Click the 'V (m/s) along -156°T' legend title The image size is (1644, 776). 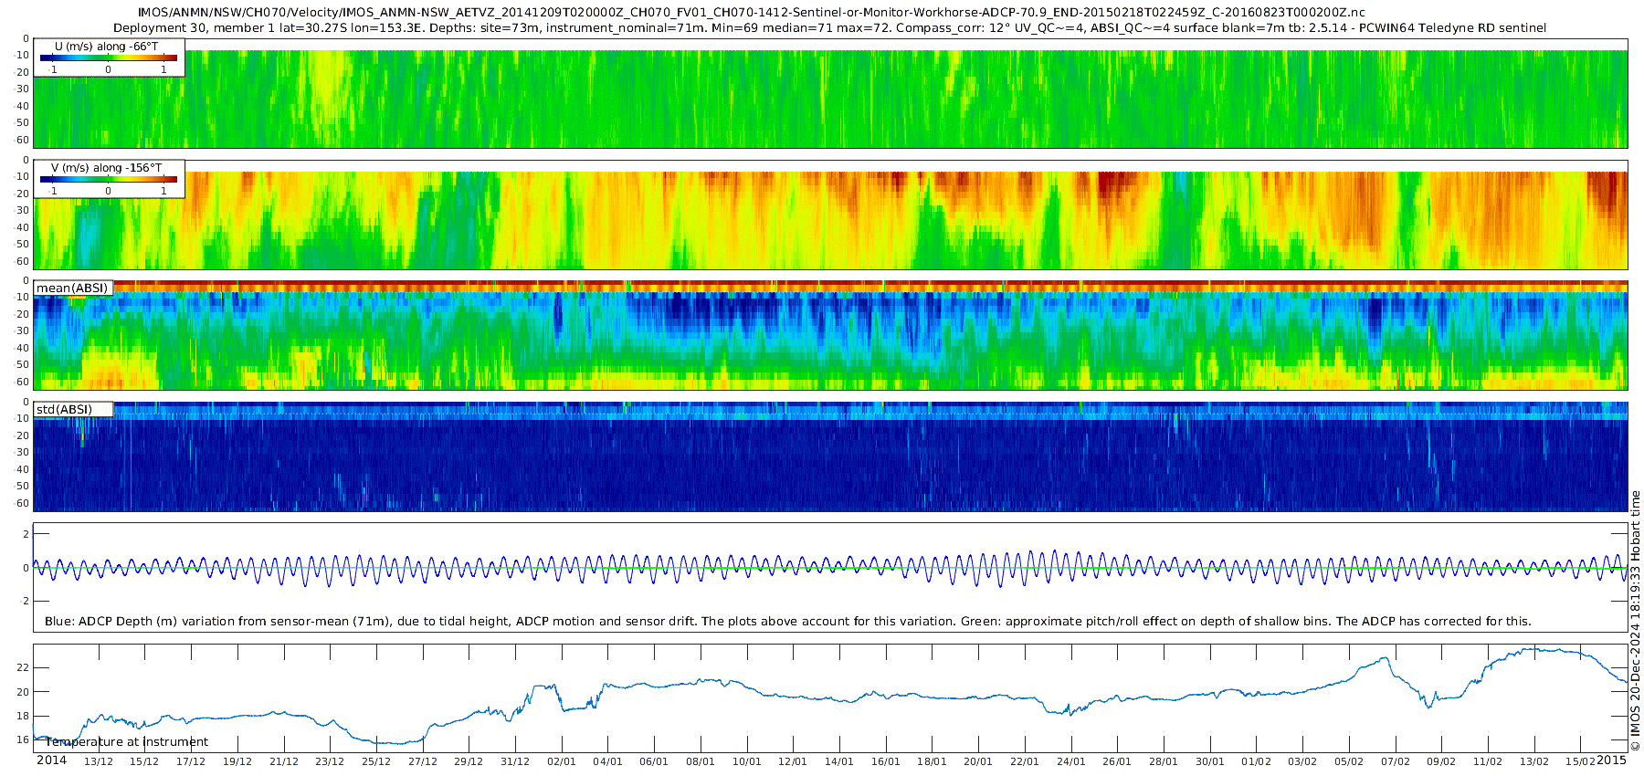click(106, 168)
